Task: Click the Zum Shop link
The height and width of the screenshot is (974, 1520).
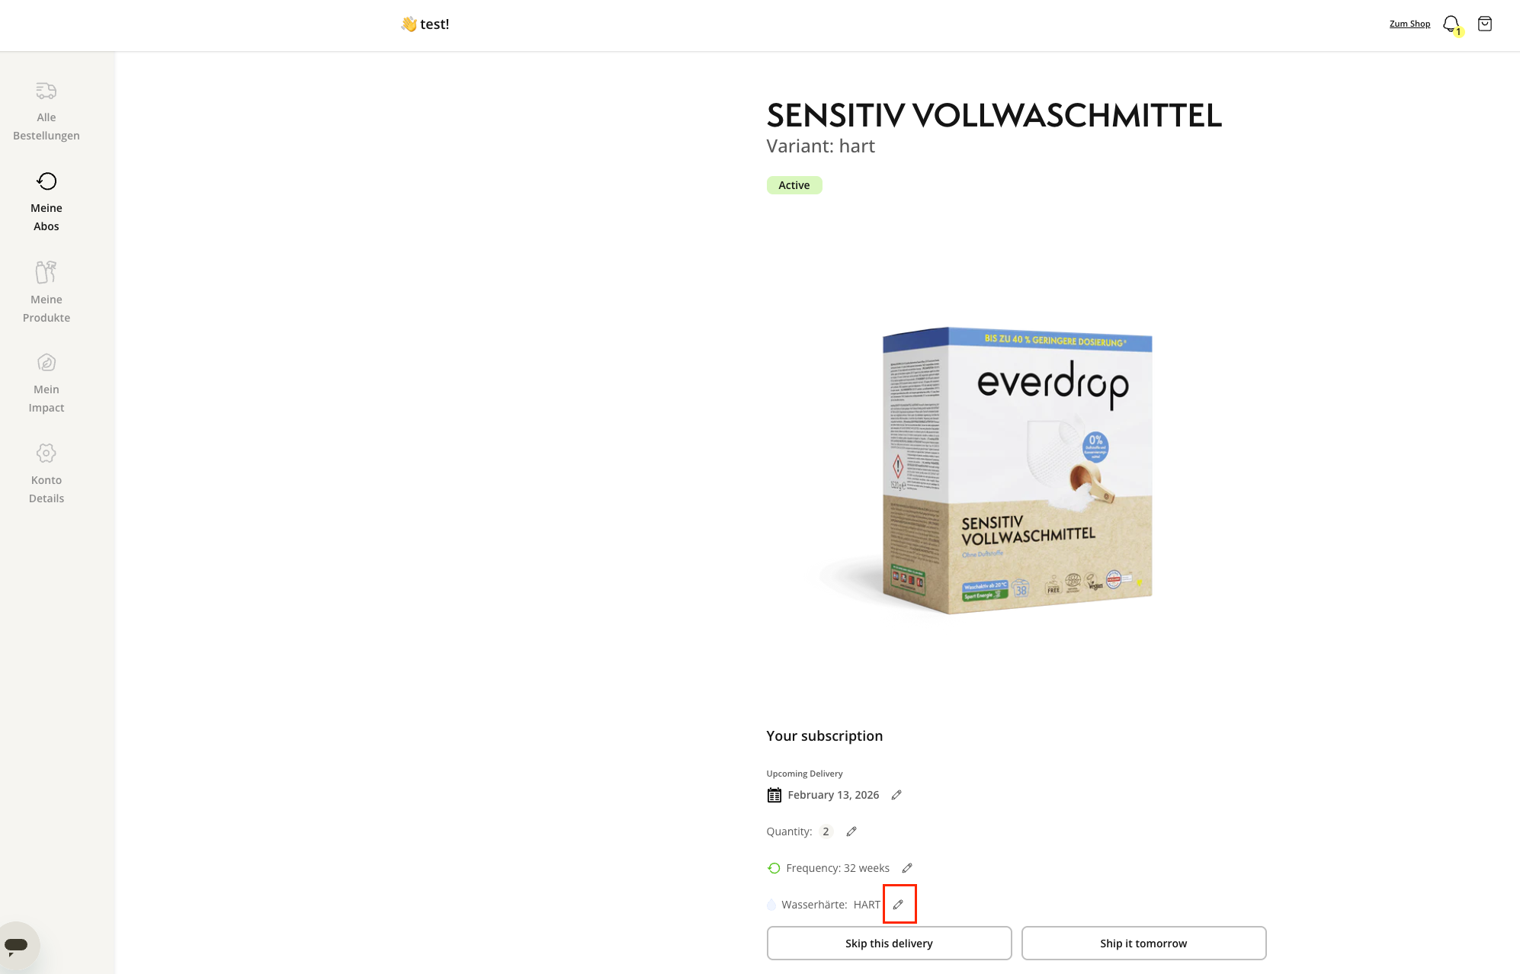Action: pos(1409,24)
